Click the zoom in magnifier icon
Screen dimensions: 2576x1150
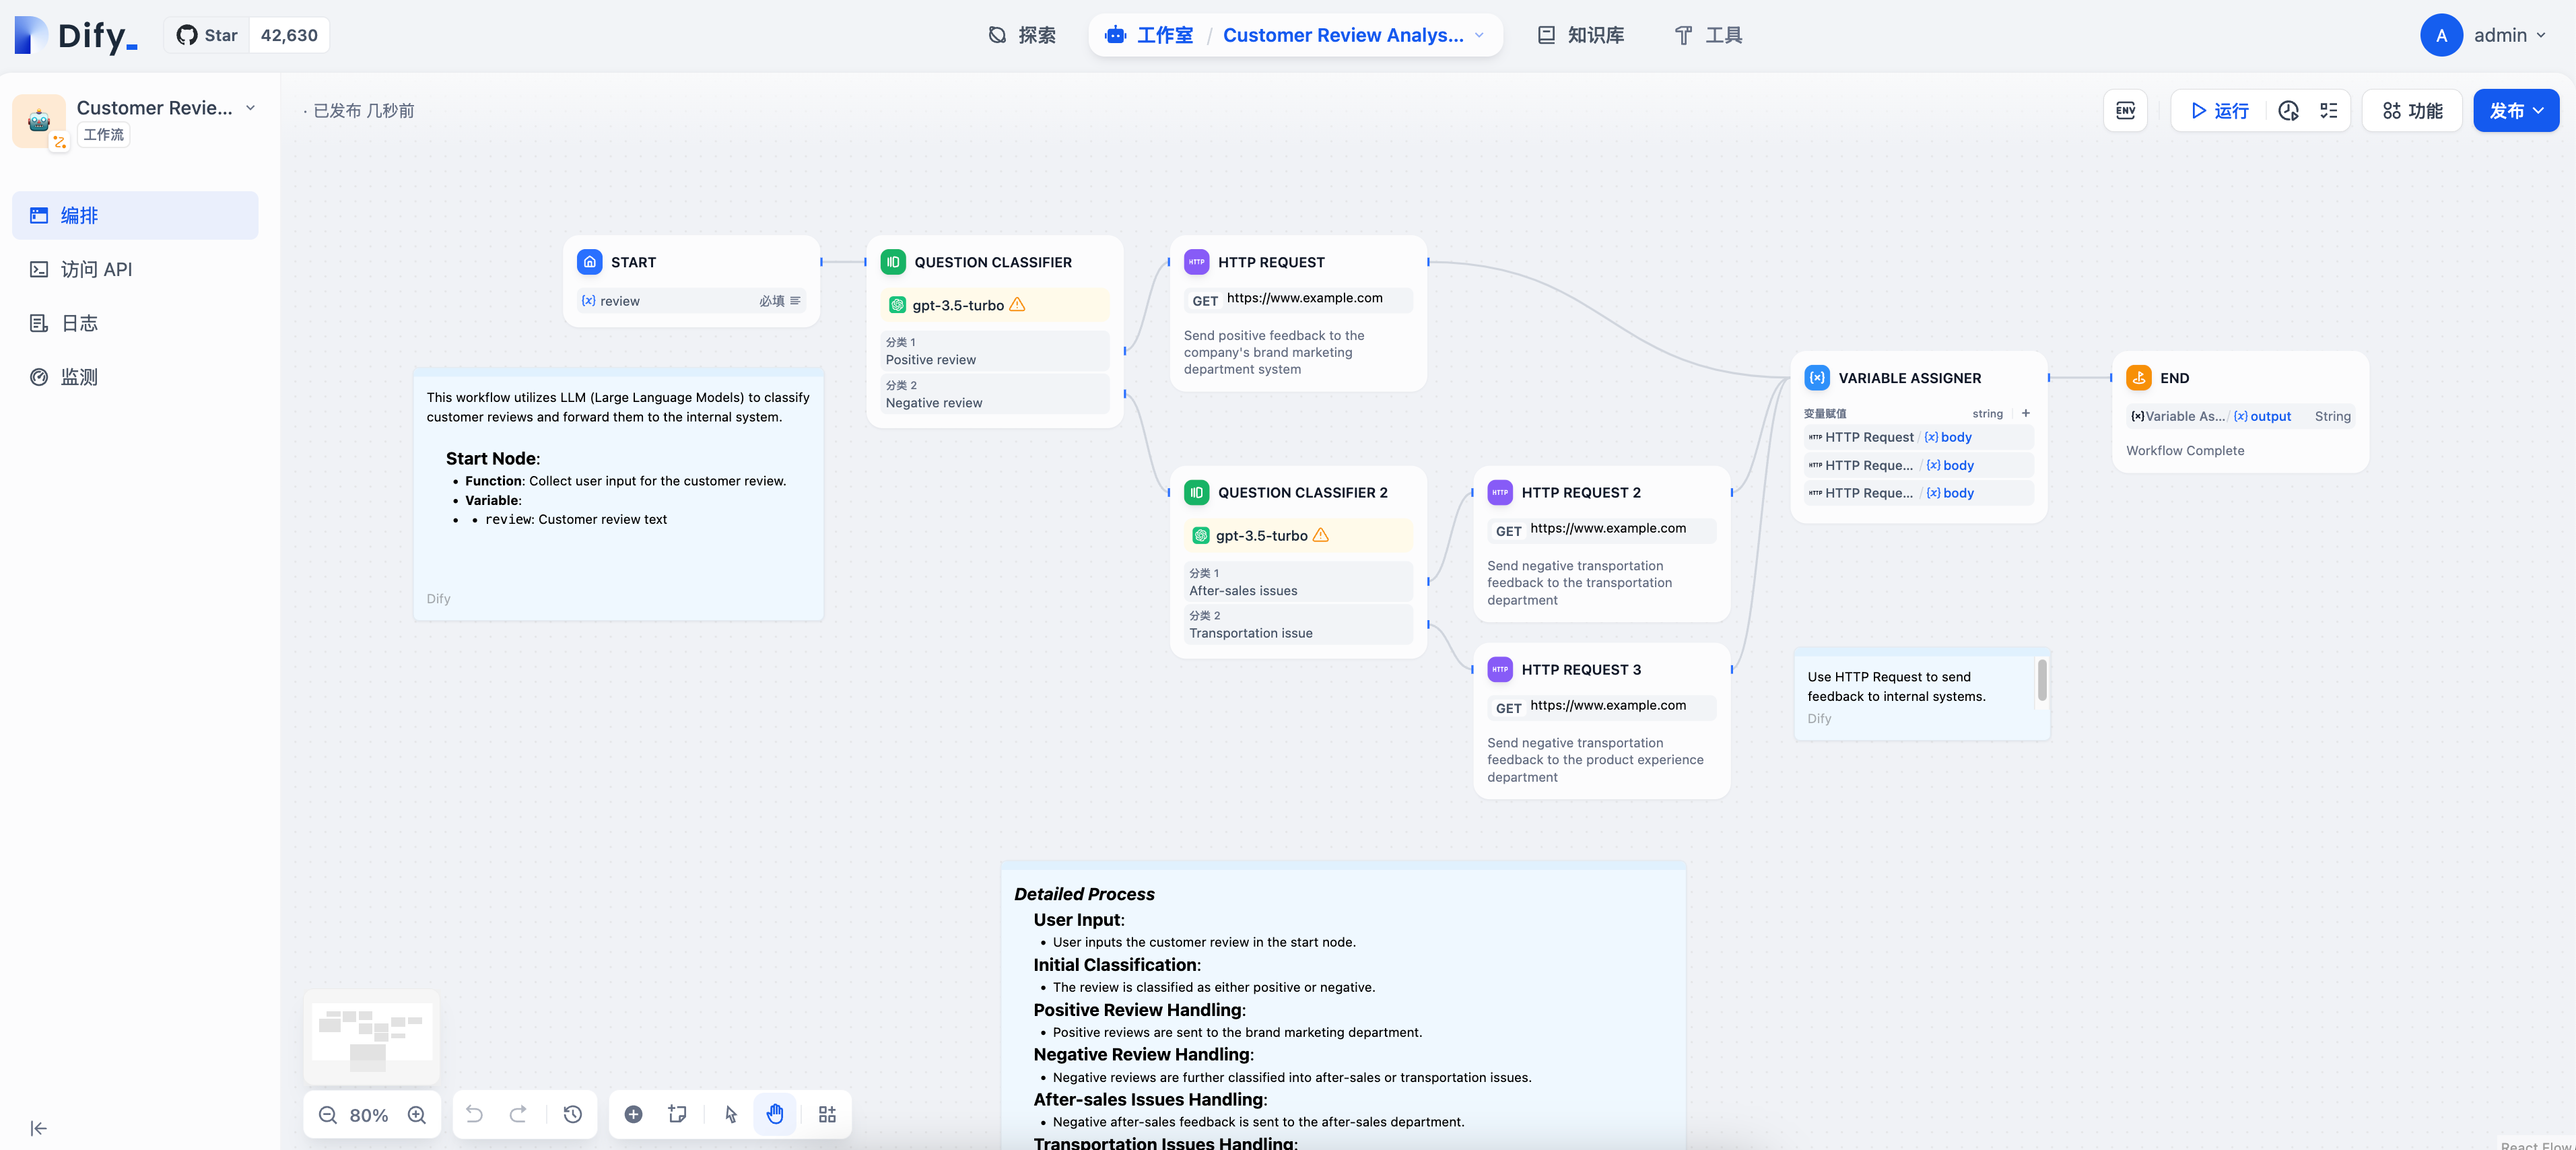pyautogui.click(x=417, y=1115)
